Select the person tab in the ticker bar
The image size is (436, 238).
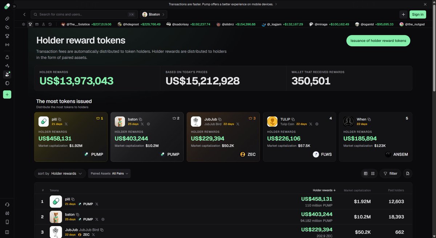43,24
